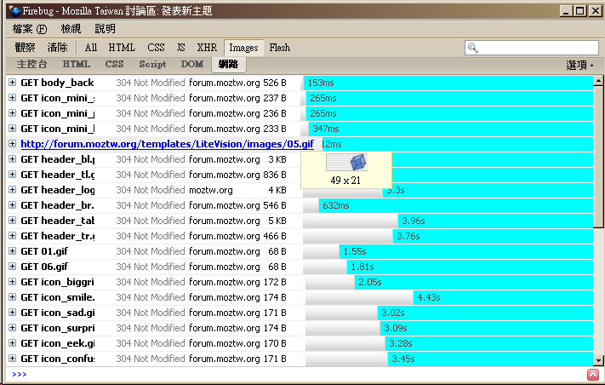Expand the GET header_tab request row

click(12, 221)
